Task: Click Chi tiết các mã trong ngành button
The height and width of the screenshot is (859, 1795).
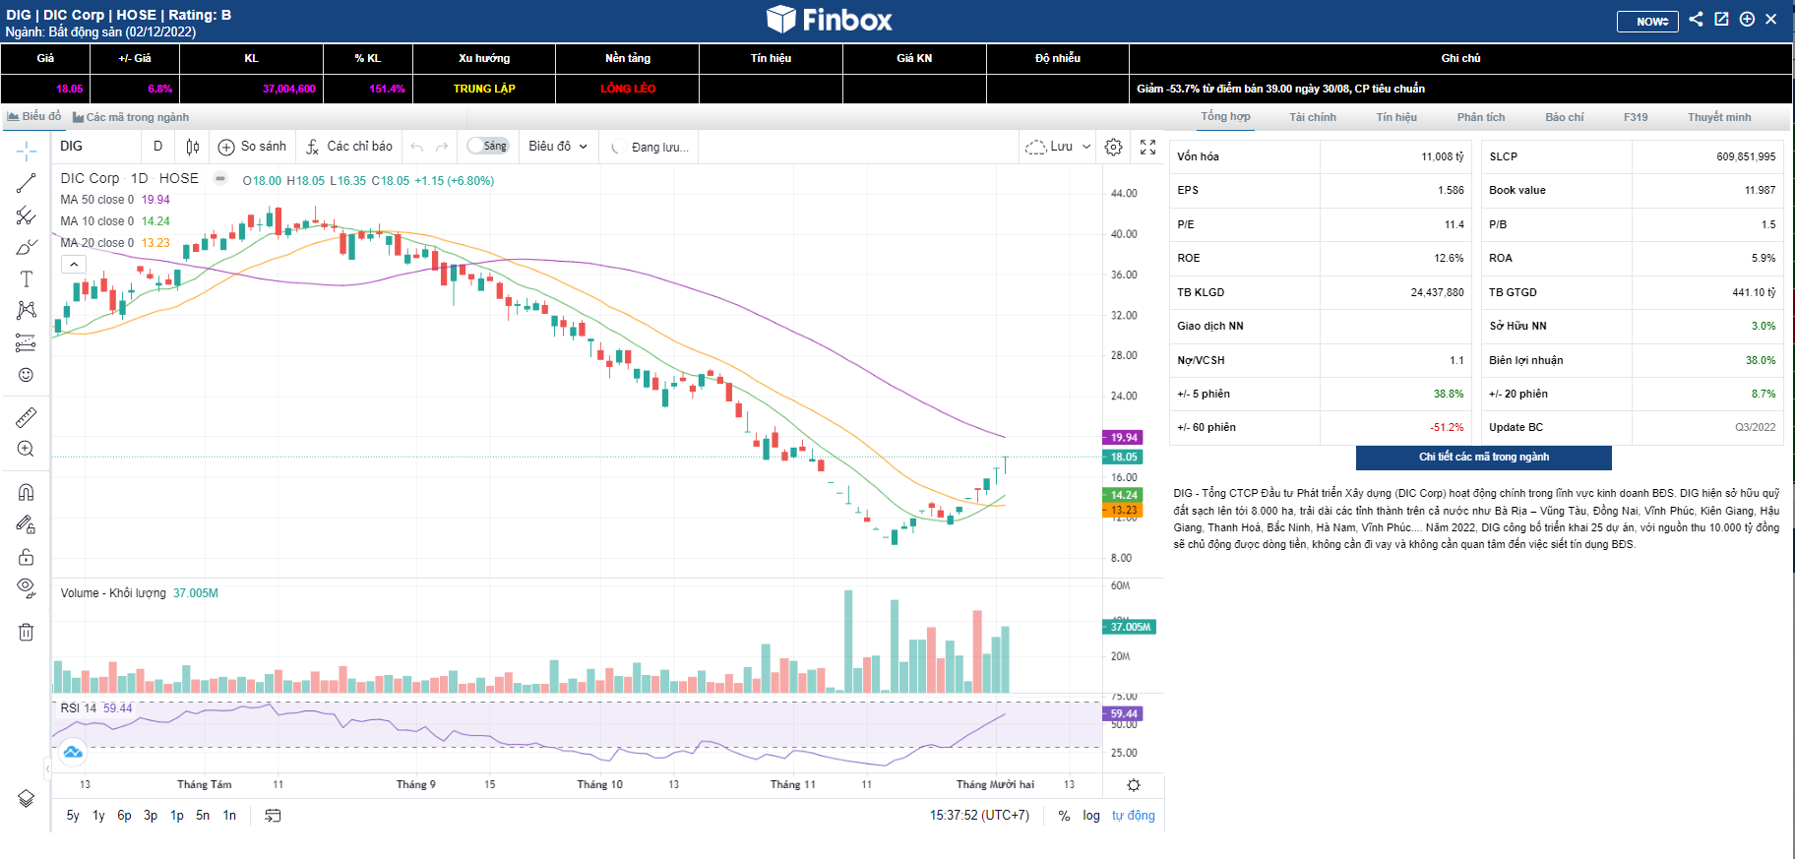Action: point(1484,458)
